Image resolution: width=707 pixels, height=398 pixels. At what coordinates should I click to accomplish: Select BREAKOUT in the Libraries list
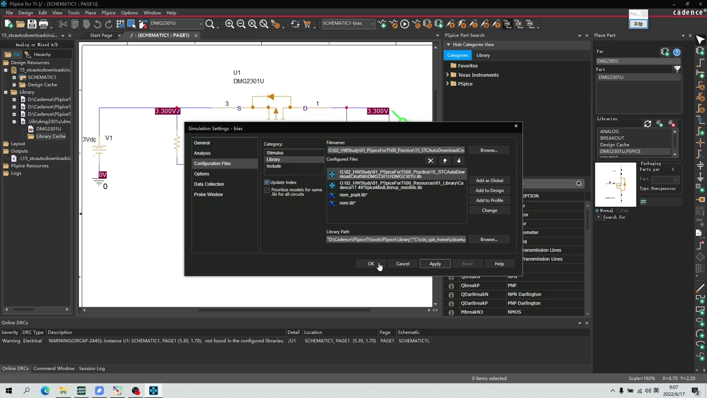612,138
